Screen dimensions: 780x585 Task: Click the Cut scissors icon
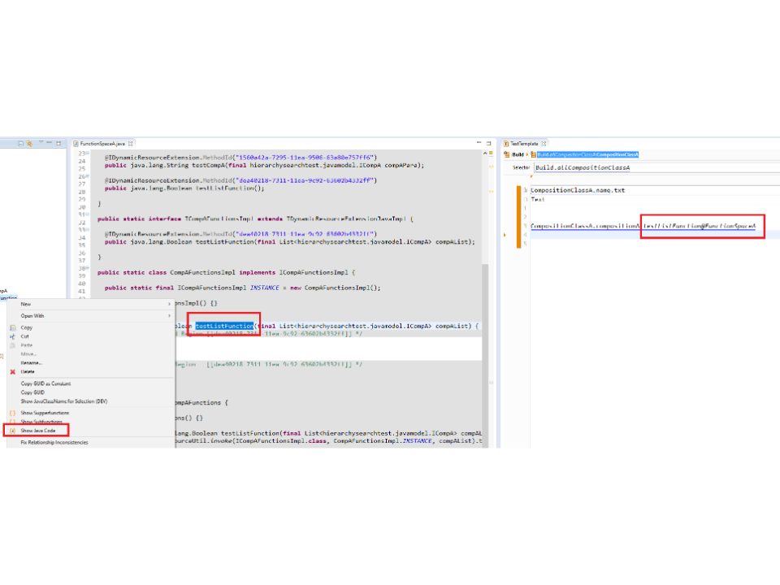coord(12,336)
